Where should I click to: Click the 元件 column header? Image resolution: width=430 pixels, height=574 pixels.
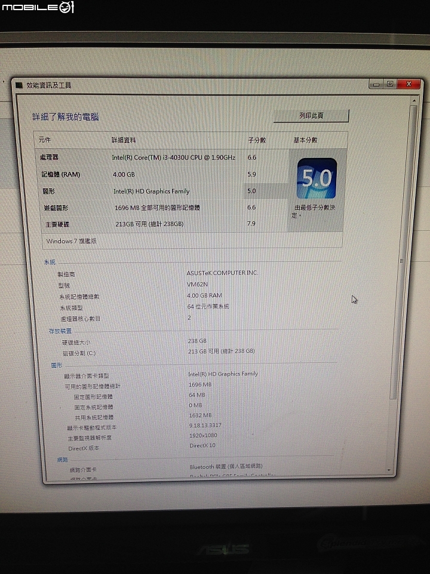[x=45, y=140]
